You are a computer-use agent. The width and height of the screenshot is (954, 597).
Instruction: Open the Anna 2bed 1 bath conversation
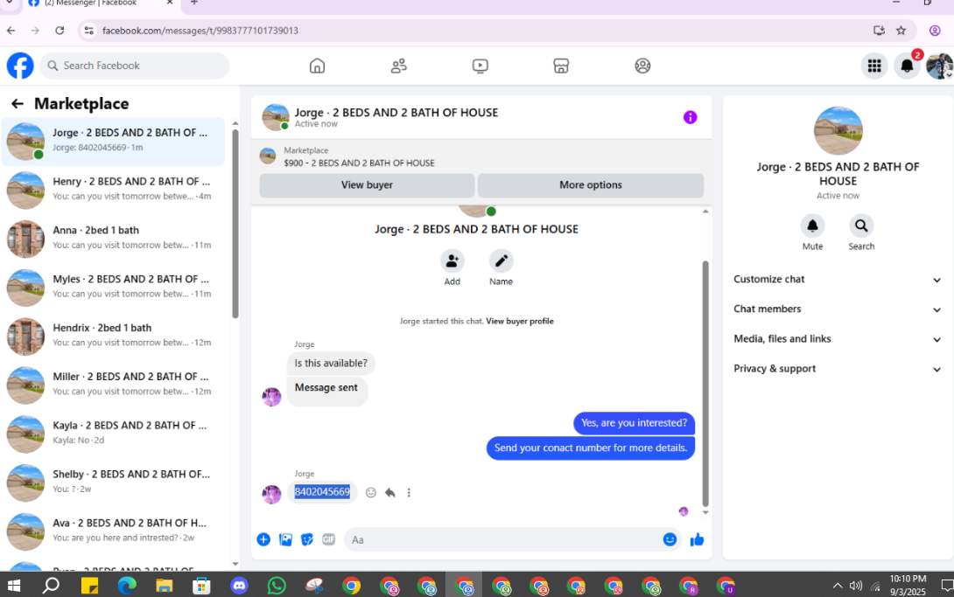[113, 239]
